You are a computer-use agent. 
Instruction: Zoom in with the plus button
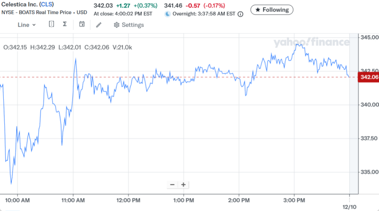183,185
